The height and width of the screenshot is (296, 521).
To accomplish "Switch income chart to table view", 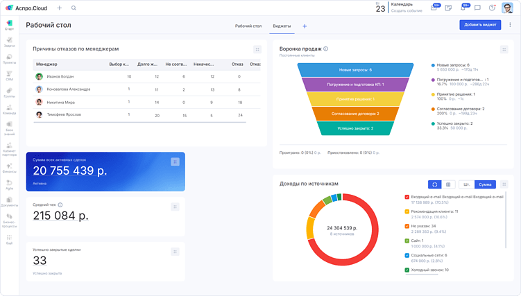I will 448,184.
